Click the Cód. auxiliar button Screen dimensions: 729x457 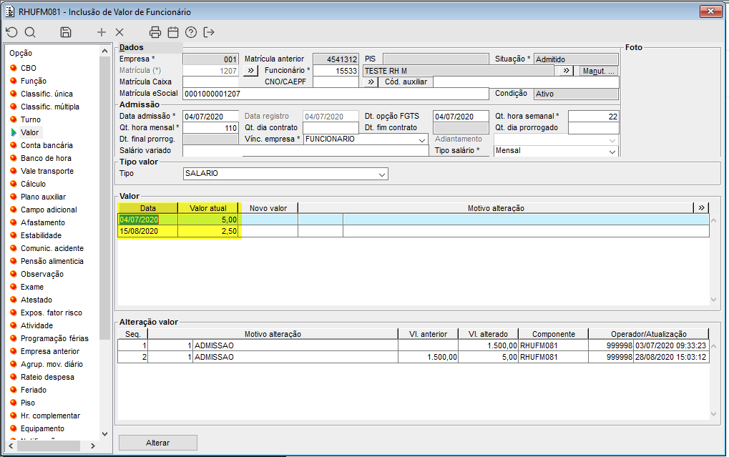point(406,82)
